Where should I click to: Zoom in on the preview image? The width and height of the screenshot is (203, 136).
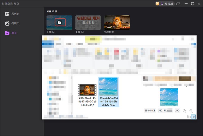pos(184,111)
